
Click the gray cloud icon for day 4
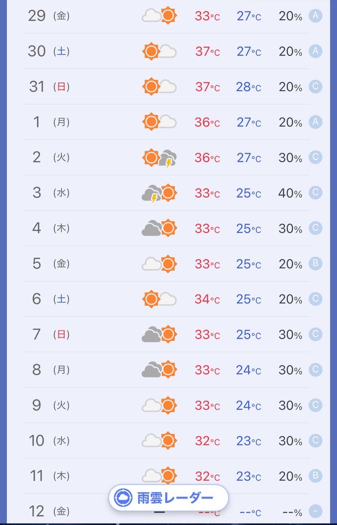pyautogui.click(x=159, y=229)
